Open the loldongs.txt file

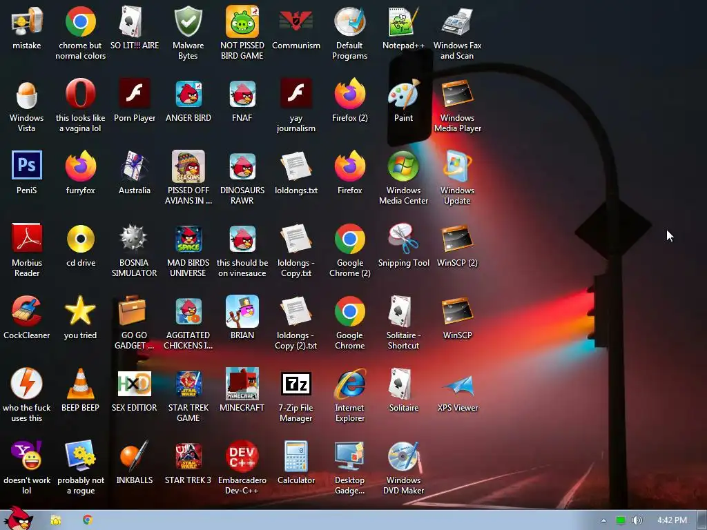click(296, 166)
